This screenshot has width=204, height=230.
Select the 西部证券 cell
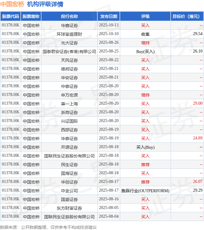69,130
